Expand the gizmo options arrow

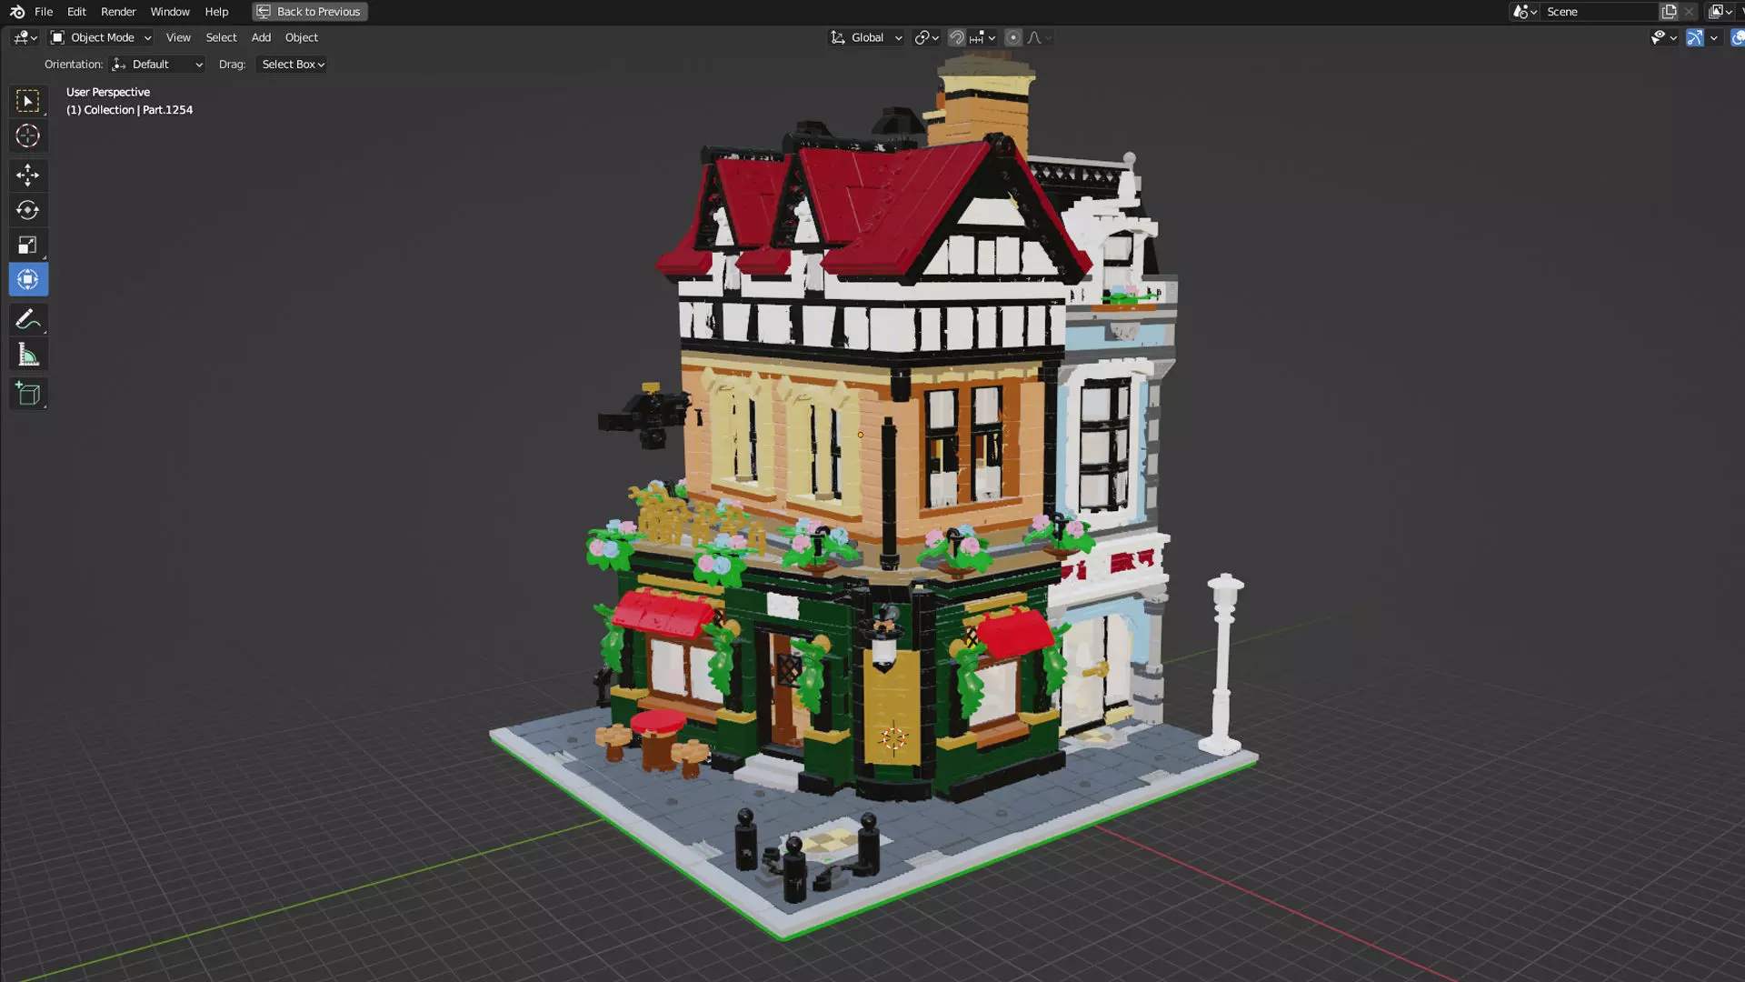(1714, 37)
